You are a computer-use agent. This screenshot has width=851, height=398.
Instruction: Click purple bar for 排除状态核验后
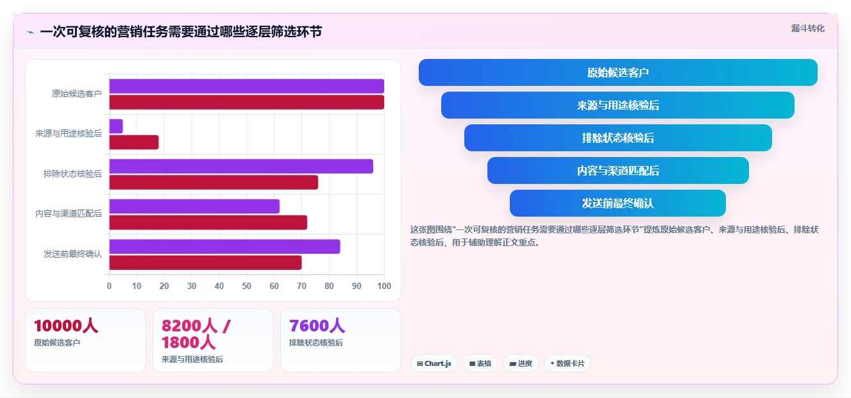(x=241, y=166)
